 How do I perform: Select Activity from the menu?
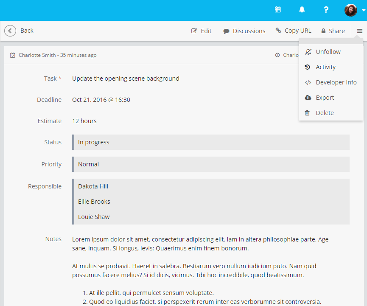pos(325,67)
